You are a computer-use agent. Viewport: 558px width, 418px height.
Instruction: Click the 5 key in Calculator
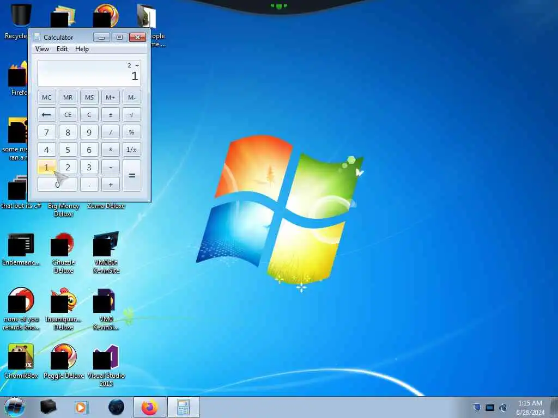click(68, 150)
